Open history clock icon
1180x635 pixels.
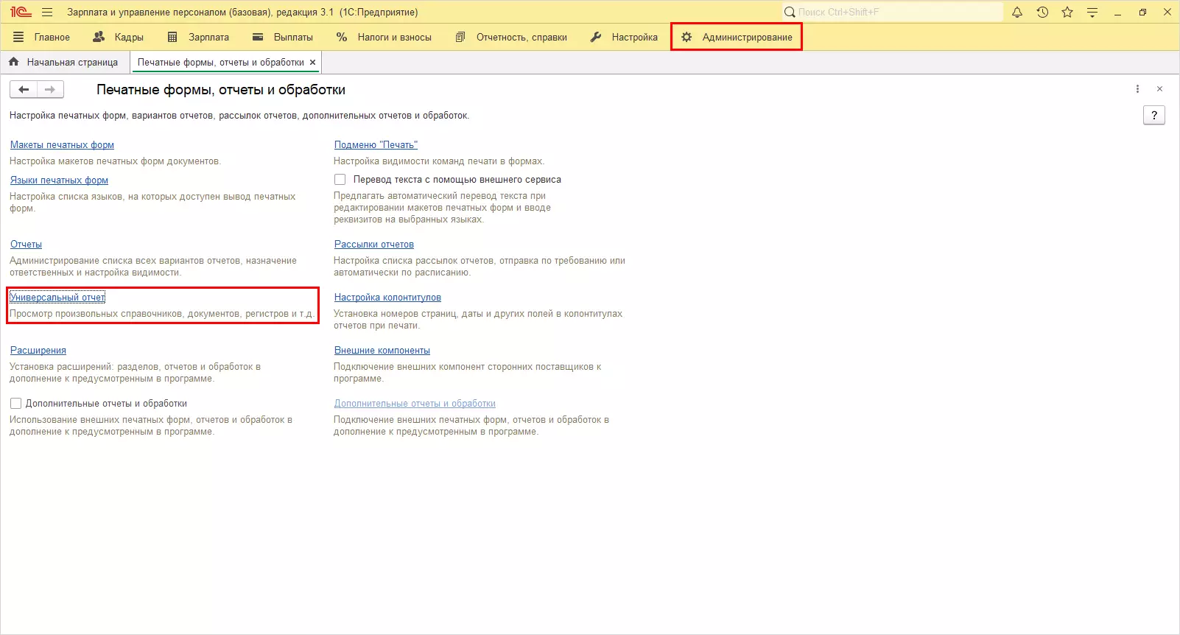pos(1042,13)
